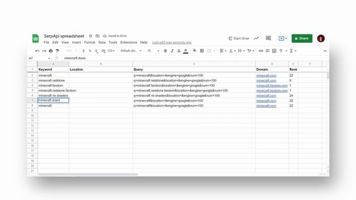Open comment history icon in header
The height and width of the screenshot is (200, 356).
pyautogui.click(x=268, y=38)
